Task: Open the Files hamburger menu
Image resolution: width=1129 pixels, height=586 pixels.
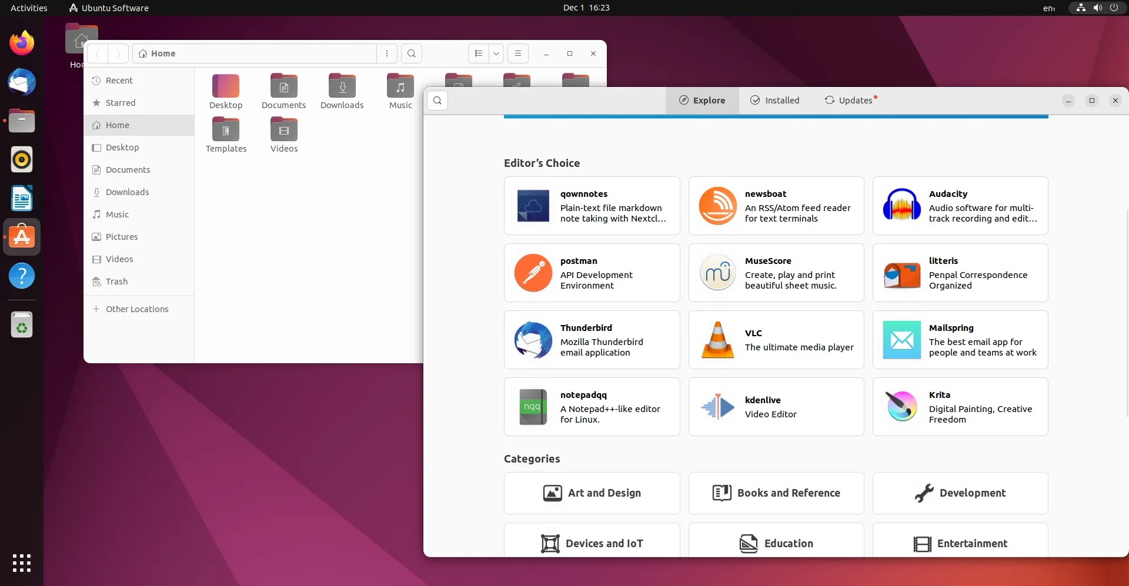Action: point(518,53)
